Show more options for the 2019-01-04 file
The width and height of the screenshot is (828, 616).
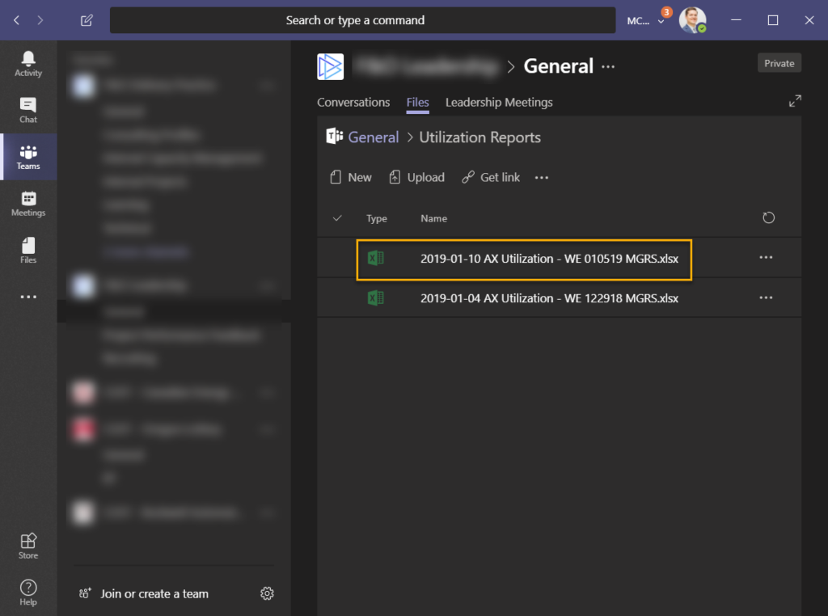point(766,297)
